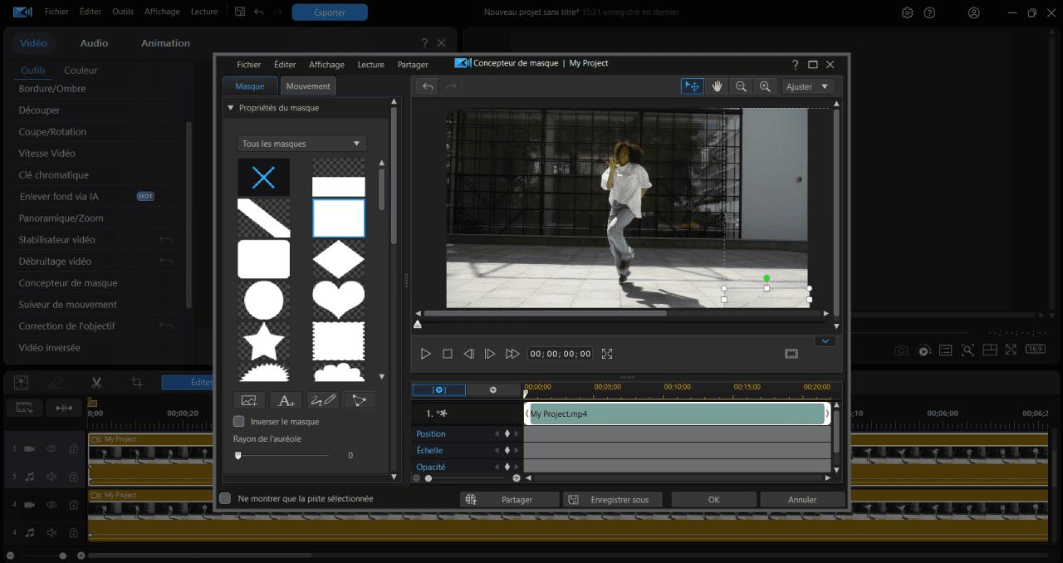Viewport: 1063px width, 563px height.
Task: Select the move object tool
Action: [692, 86]
